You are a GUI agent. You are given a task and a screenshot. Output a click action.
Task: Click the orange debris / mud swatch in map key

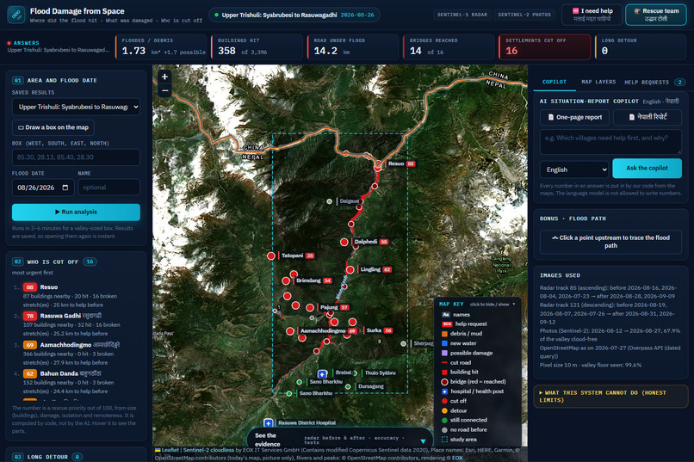[x=444, y=334]
